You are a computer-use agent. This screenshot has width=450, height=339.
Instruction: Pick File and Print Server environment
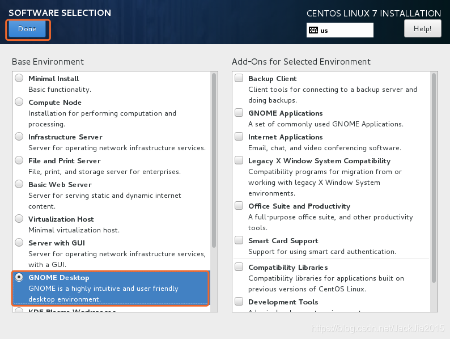pos(19,160)
